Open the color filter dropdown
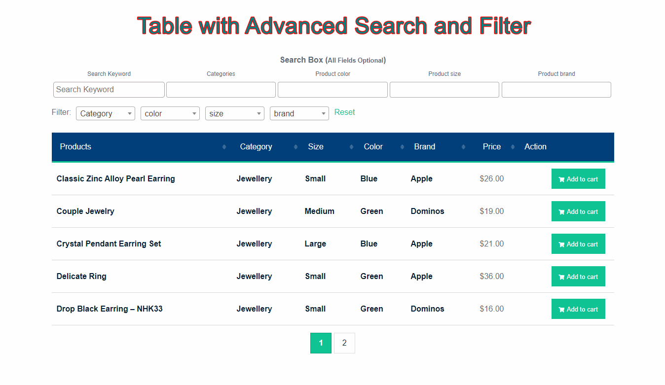Viewport: 665px width, 385px height. click(170, 113)
